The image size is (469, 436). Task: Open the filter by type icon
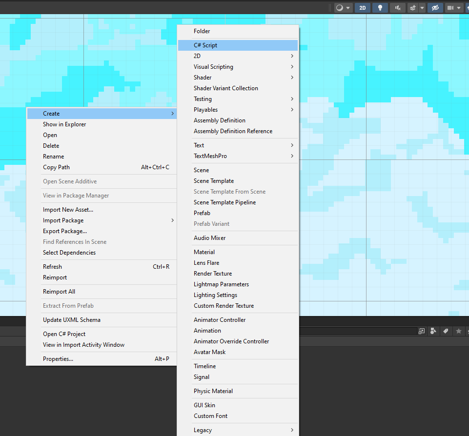433,331
